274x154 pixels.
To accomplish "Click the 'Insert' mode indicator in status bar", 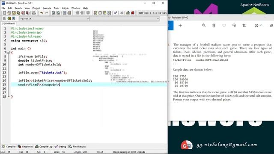I will pos(100,152).
